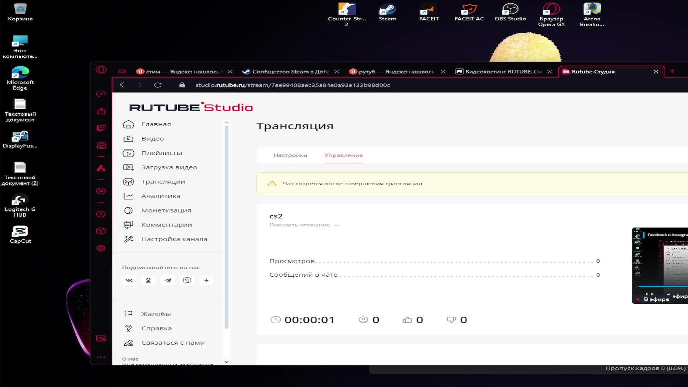The height and width of the screenshot is (387, 688).
Task: Open the play-button player icon in Opera sidebar
Action: pos(101,191)
